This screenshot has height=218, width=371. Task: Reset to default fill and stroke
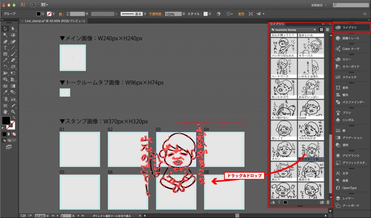click(3, 128)
